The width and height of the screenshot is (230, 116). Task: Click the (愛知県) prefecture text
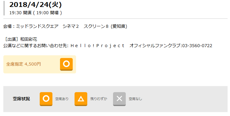click(119, 26)
